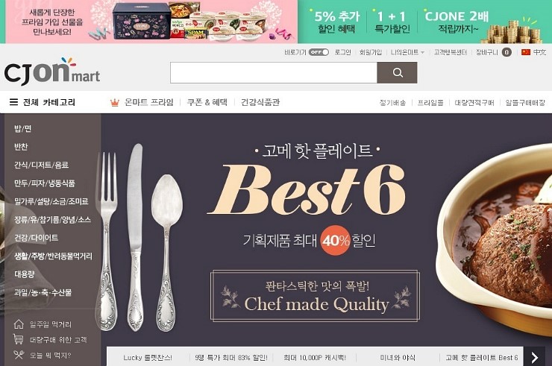Open the 건강식품관 menu

(260, 102)
